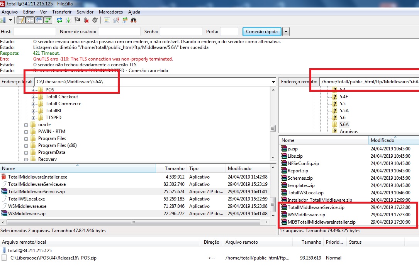The height and width of the screenshot is (278, 419).
Task: Cancel the current operation icon
Action: click(x=77, y=20)
